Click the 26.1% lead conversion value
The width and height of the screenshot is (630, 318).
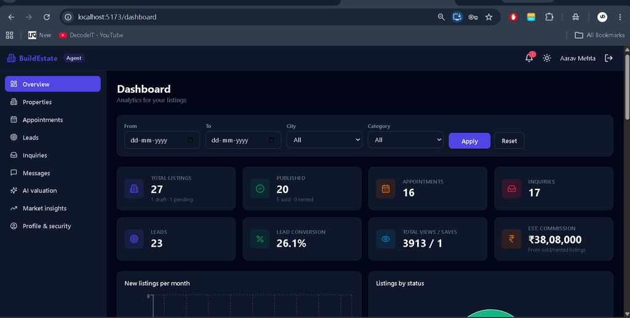291,244
